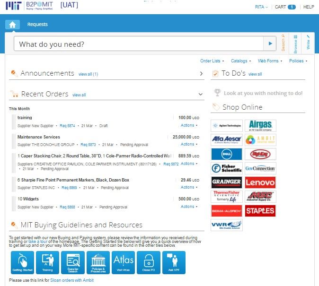Open the Close PO tile
Image resolution: width=319 pixels, height=286 pixels.
click(149, 262)
